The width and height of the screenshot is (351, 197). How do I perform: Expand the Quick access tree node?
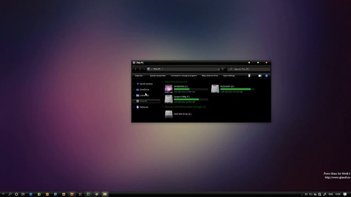coord(134,84)
